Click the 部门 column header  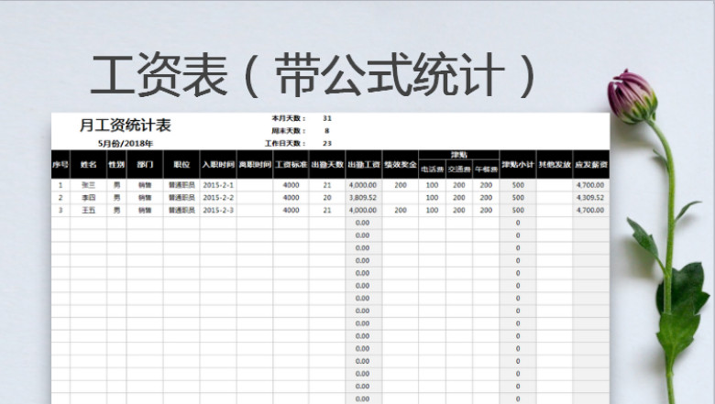tap(145, 164)
